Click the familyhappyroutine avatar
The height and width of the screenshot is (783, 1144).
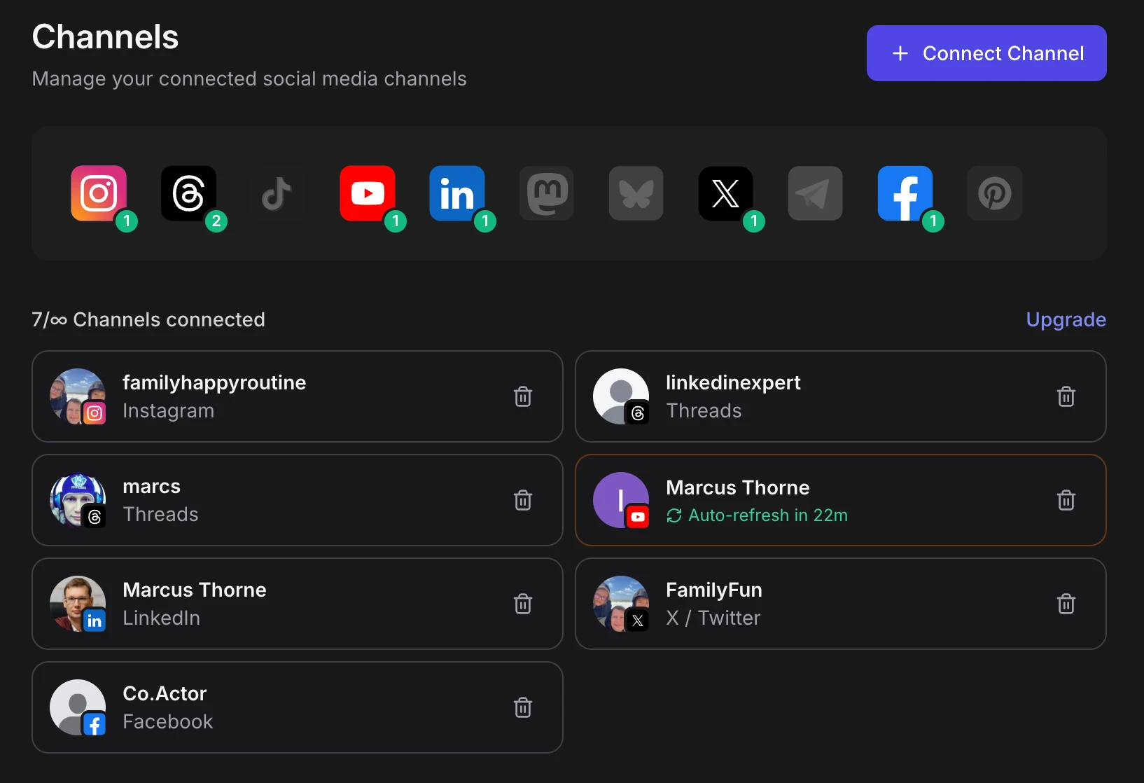point(78,396)
